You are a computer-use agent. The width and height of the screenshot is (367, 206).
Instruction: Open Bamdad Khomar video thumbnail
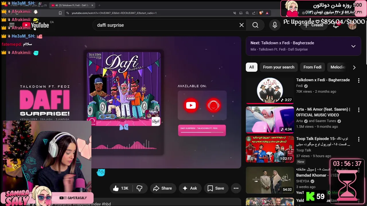click(270, 180)
